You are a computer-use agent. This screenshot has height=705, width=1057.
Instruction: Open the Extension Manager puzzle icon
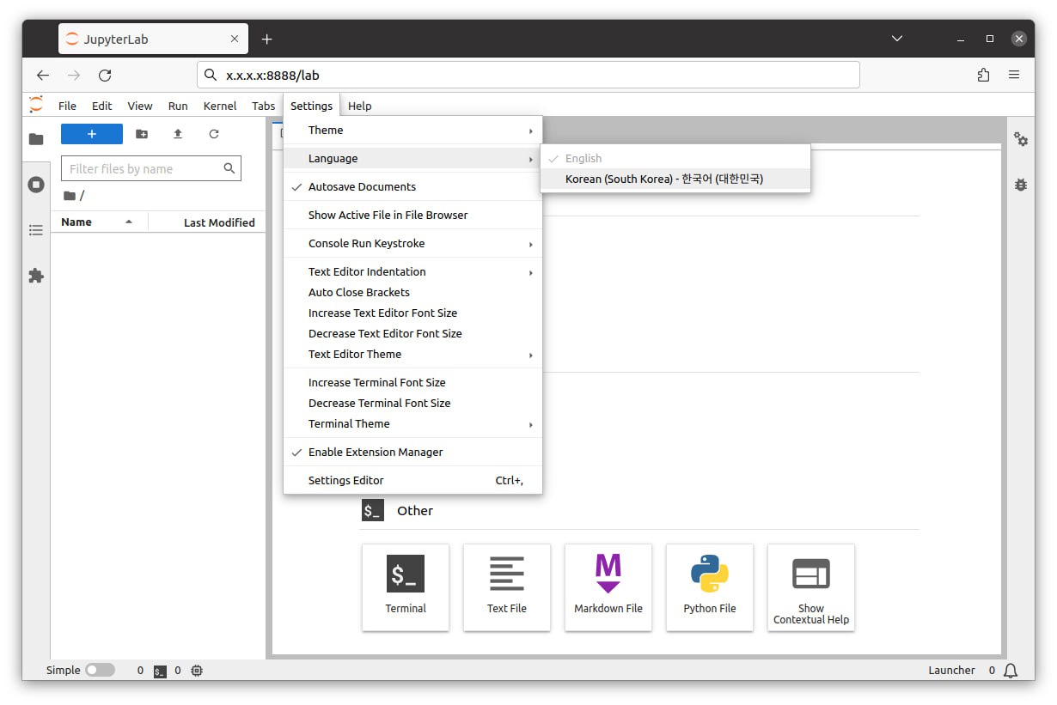36,276
